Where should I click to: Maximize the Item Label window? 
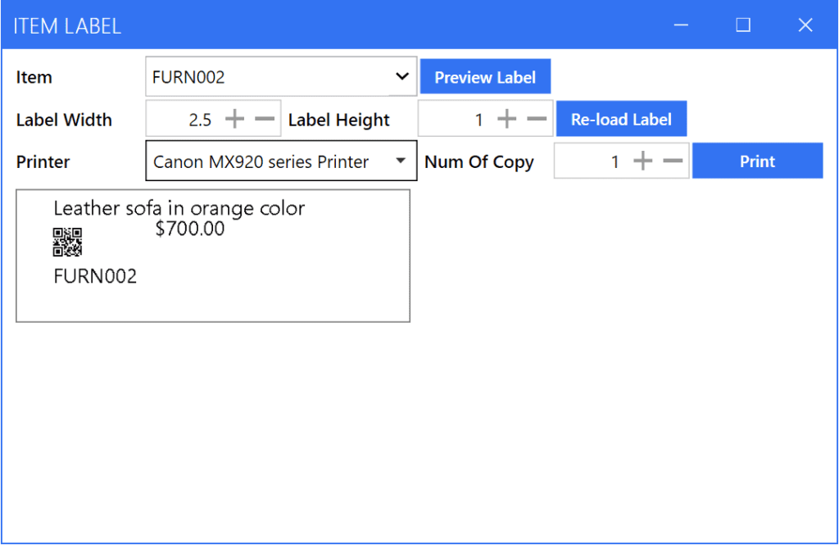point(743,25)
